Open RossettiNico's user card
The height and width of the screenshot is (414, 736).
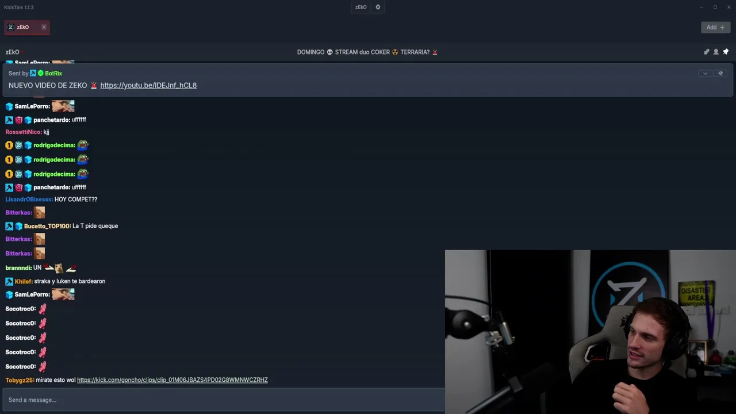point(24,132)
